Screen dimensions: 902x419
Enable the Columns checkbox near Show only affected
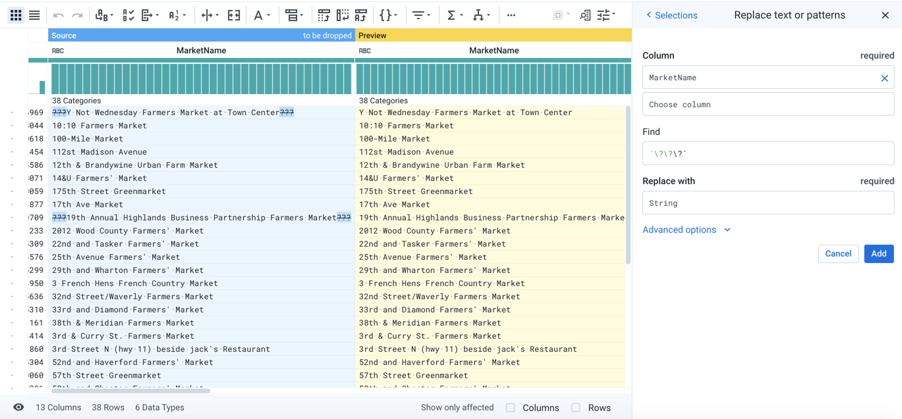(509, 408)
